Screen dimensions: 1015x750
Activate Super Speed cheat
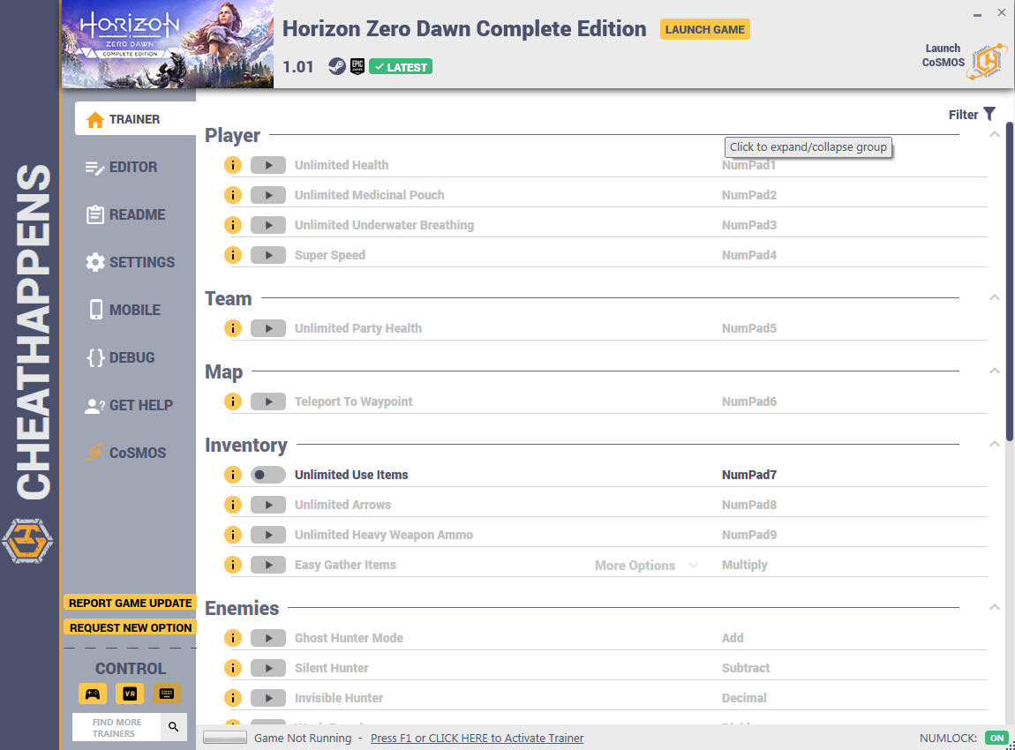coord(268,255)
